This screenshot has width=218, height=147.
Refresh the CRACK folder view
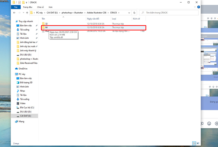pyautogui.click(x=135, y=13)
